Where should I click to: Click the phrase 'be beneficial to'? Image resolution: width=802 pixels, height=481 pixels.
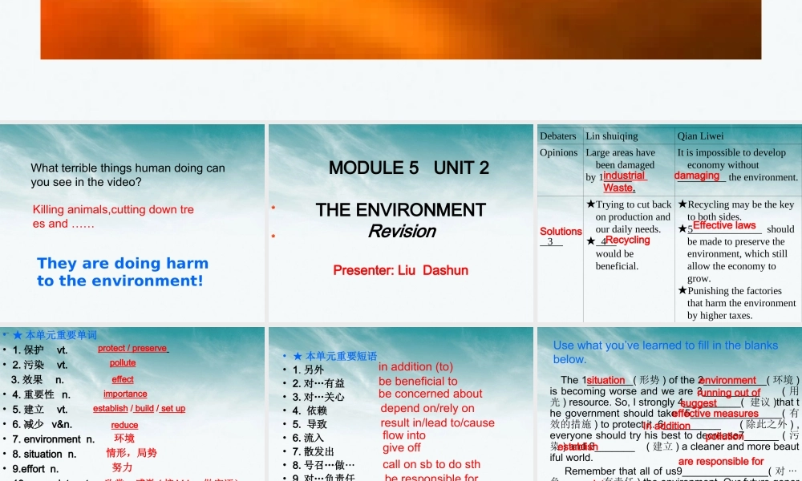[418, 382]
